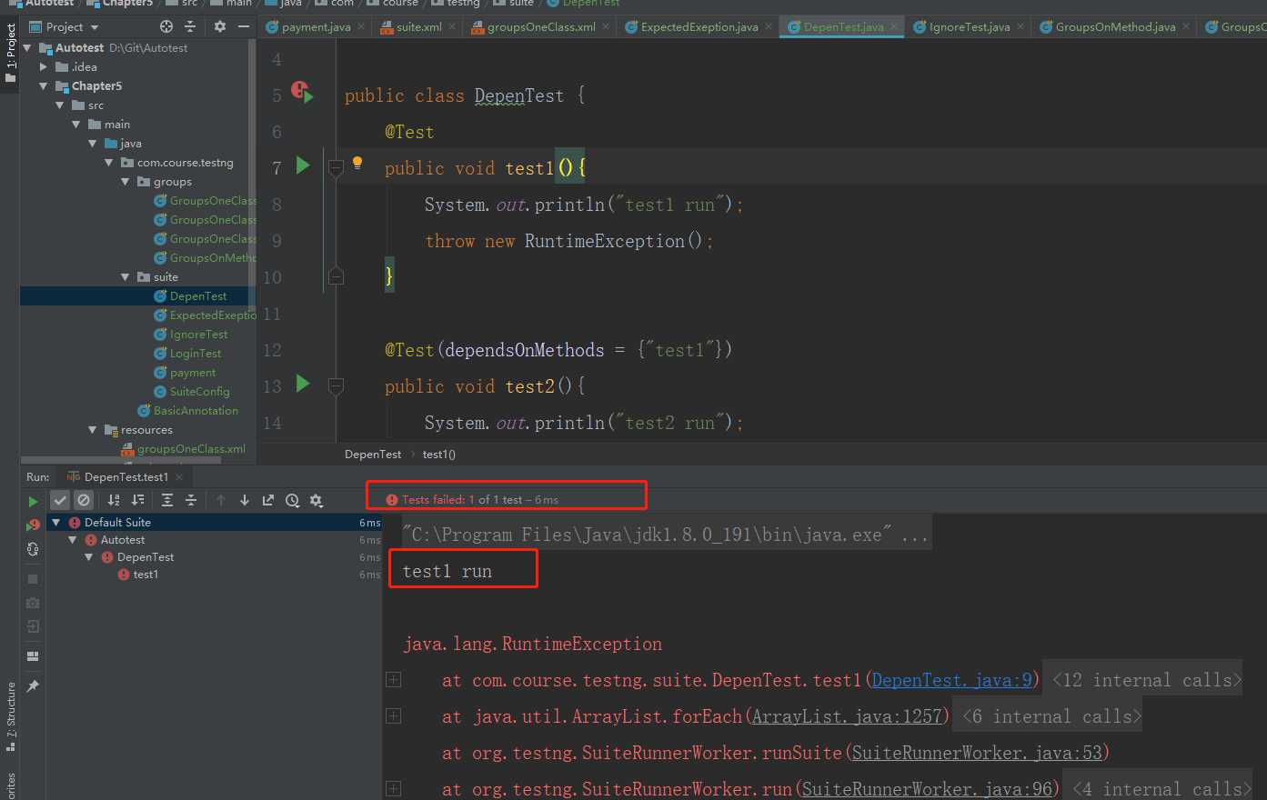This screenshot has height=800, width=1267.
Task: Switch to suite.xml tab
Action: [419, 27]
